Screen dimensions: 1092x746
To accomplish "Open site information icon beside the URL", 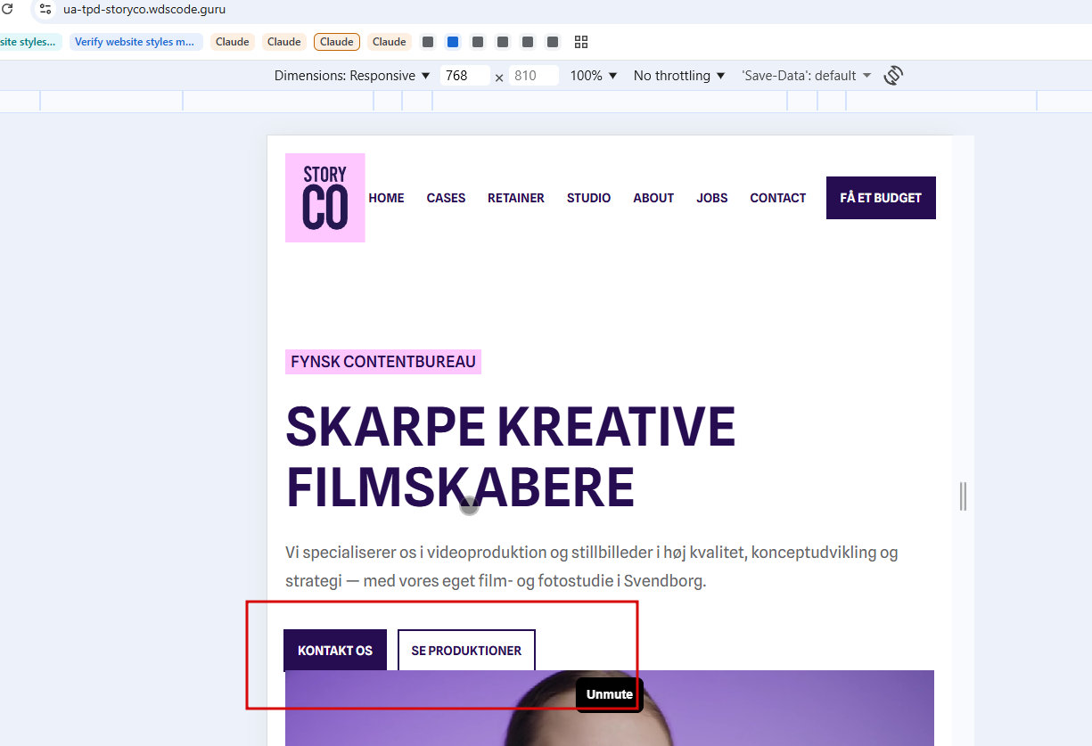I will 45,10.
